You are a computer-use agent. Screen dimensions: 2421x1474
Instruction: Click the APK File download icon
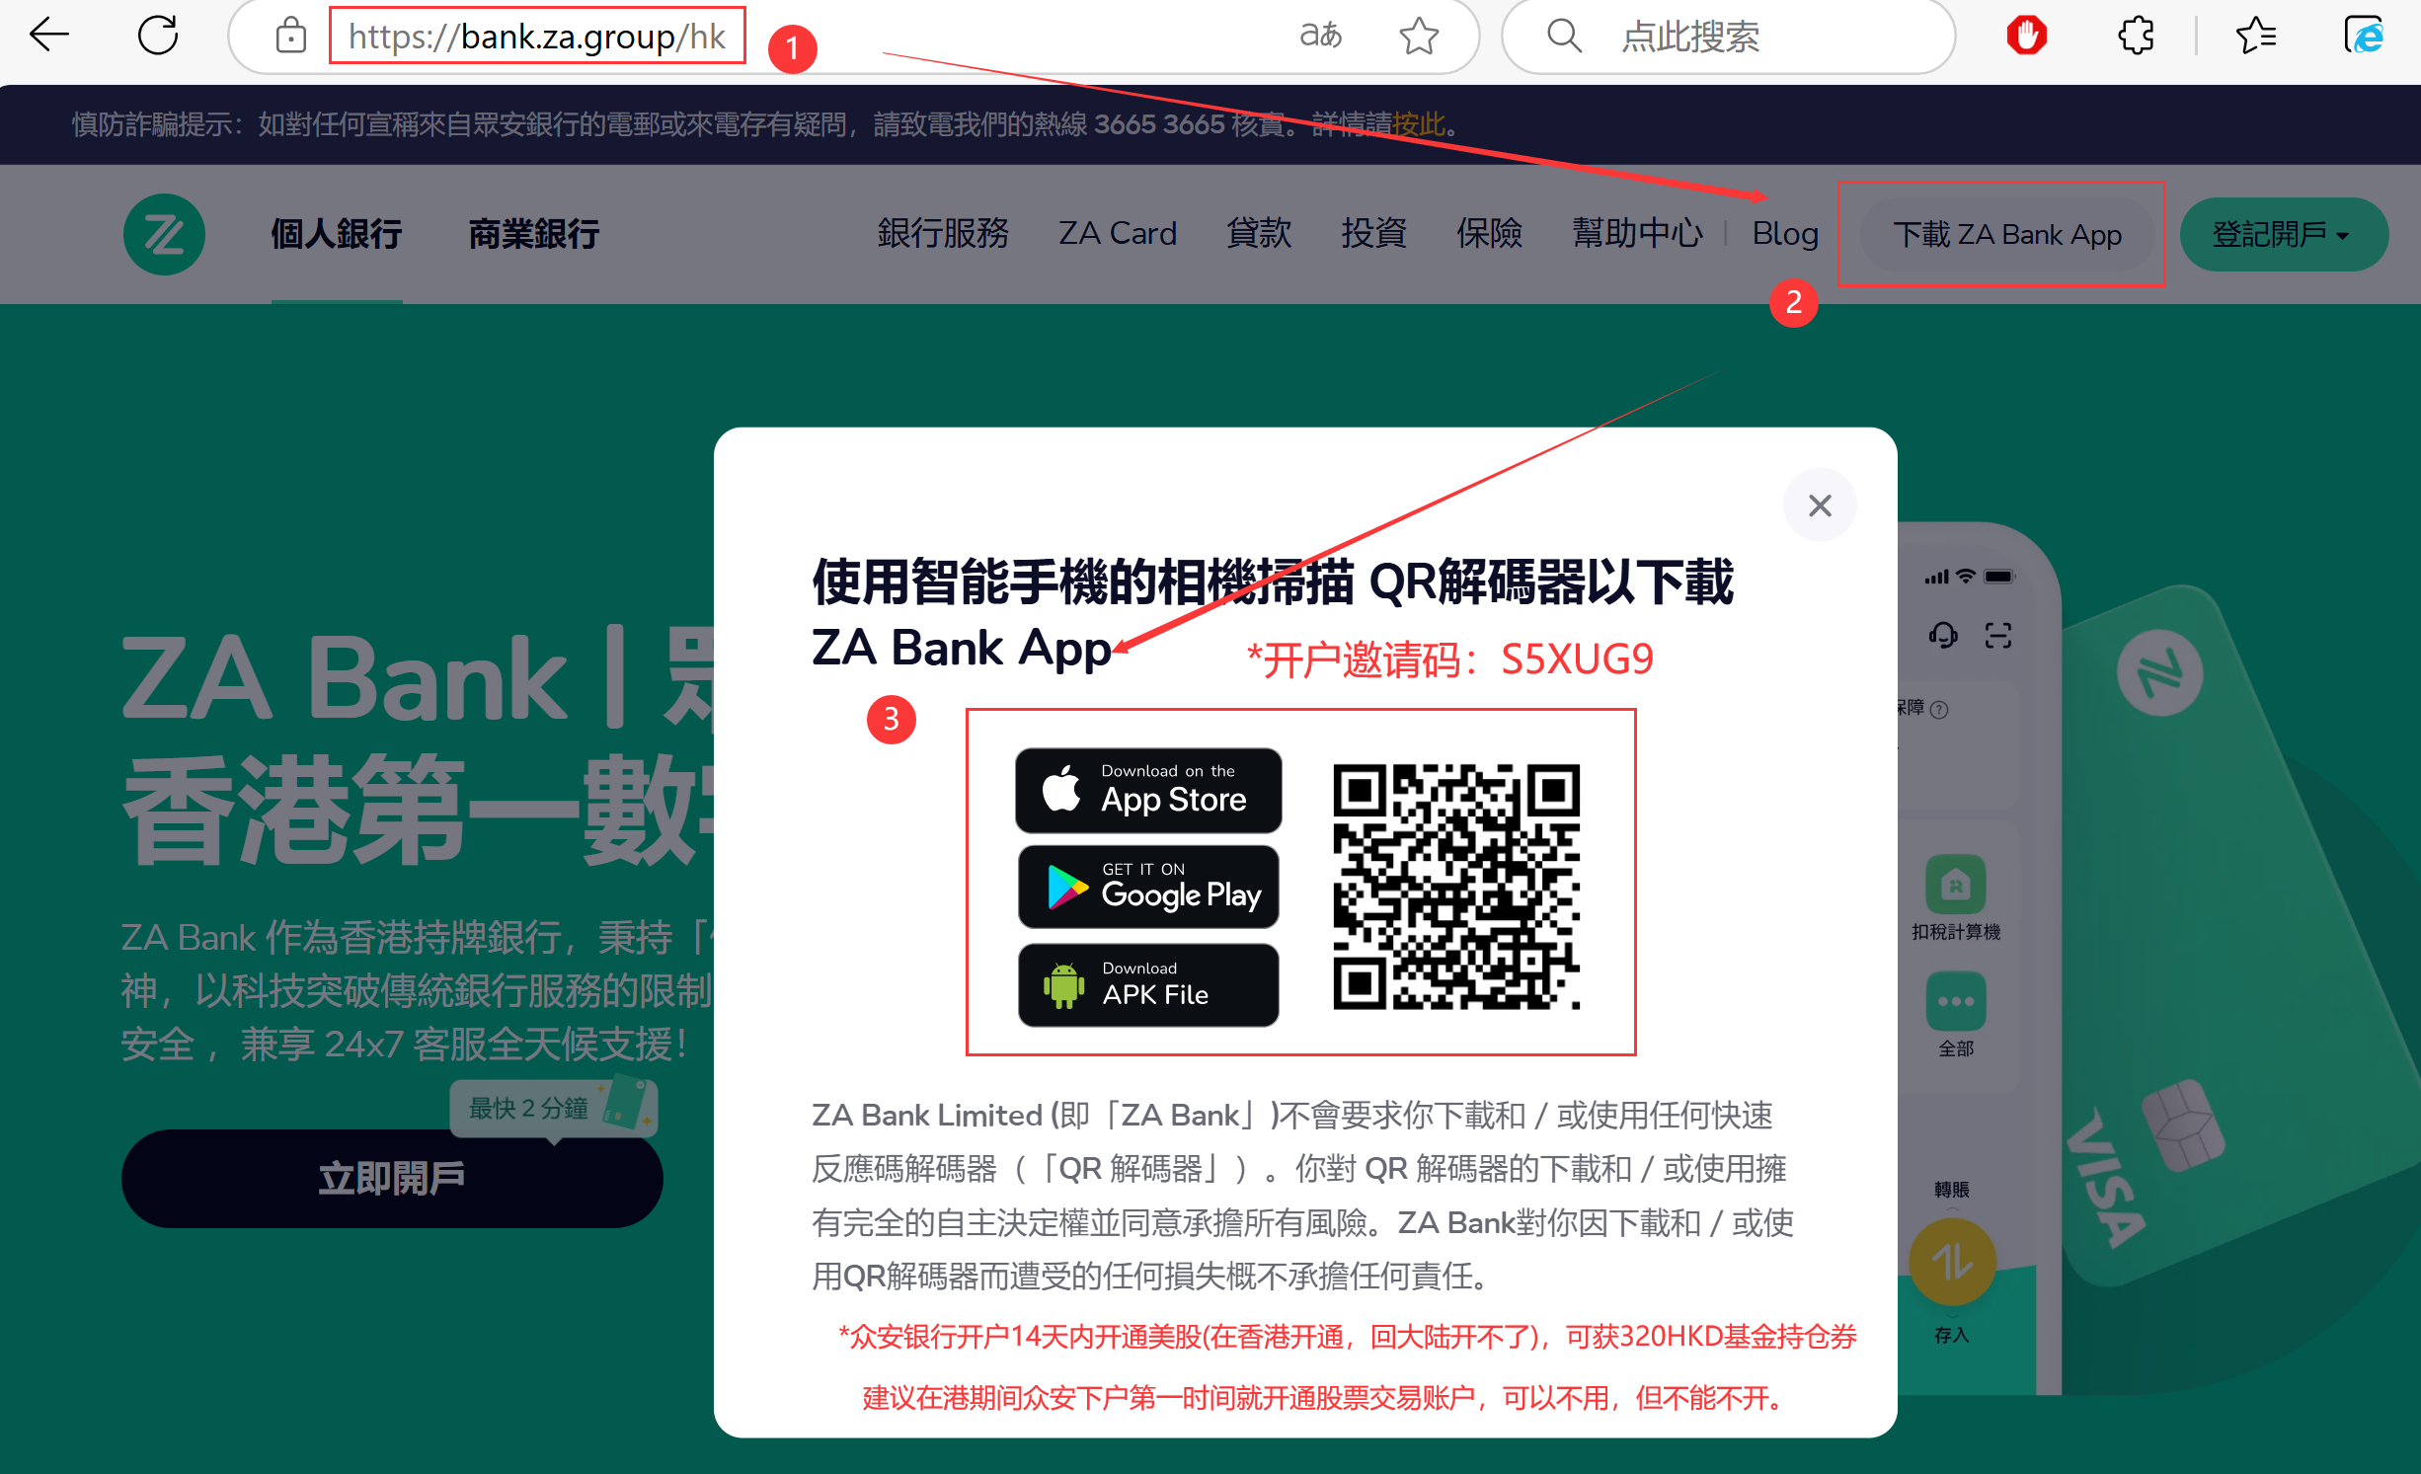(1150, 989)
